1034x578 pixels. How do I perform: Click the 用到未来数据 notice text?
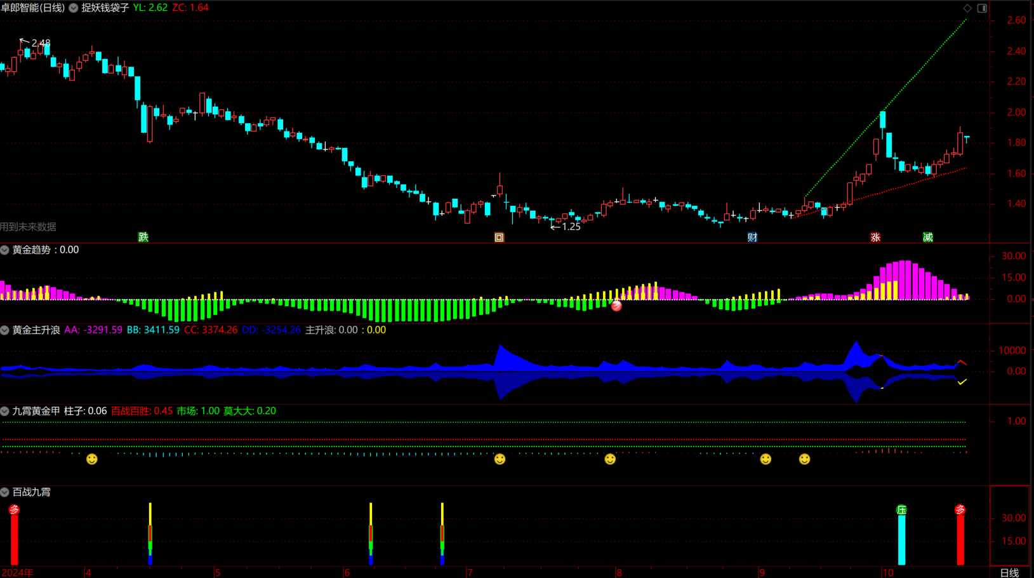(x=28, y=227)
